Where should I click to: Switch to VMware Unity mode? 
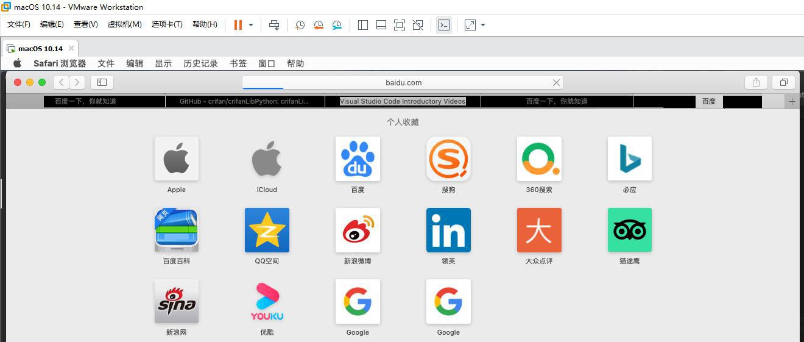pos(418,25)
